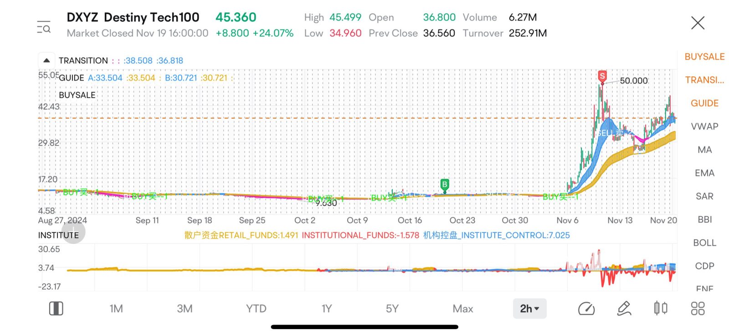
Task: Click the Open 36.800 value
Action: click(439, 17)
